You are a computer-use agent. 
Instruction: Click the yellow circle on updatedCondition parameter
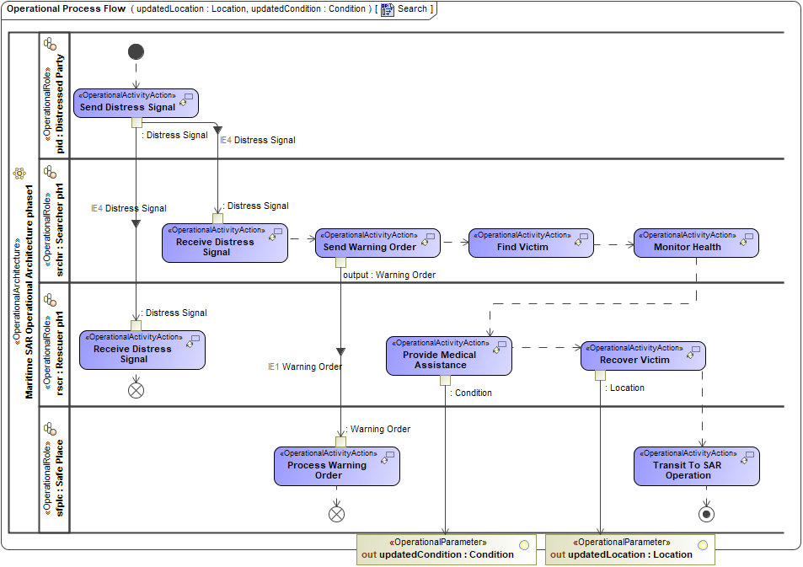tap(523, 543)
